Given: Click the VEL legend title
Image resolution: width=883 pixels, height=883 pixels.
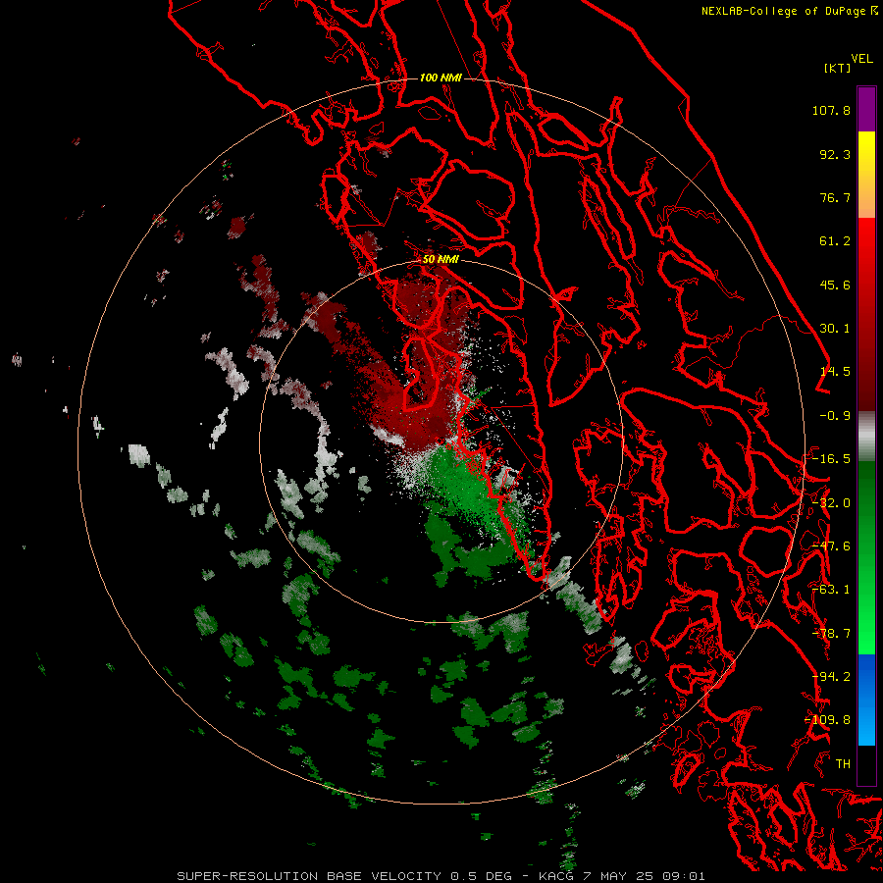Looking at the screenshot, I should coord(862,59).
